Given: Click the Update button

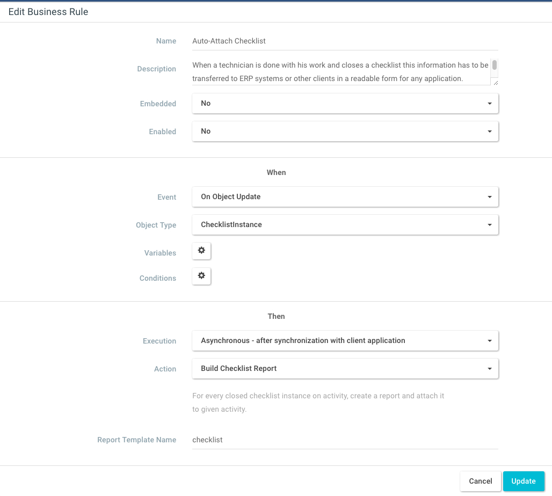Looking at the screenshot, I should [524, 481].
